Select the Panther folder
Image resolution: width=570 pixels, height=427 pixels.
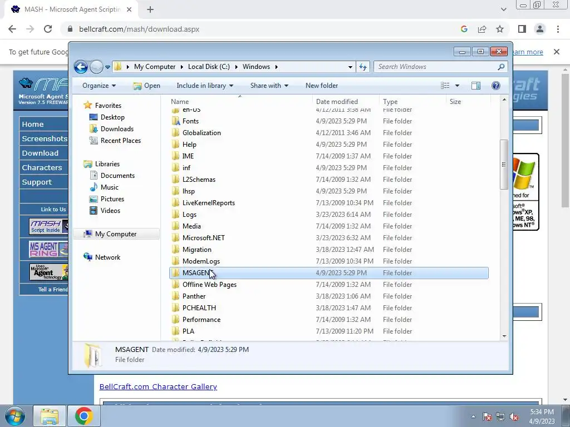tap(328, 296)
